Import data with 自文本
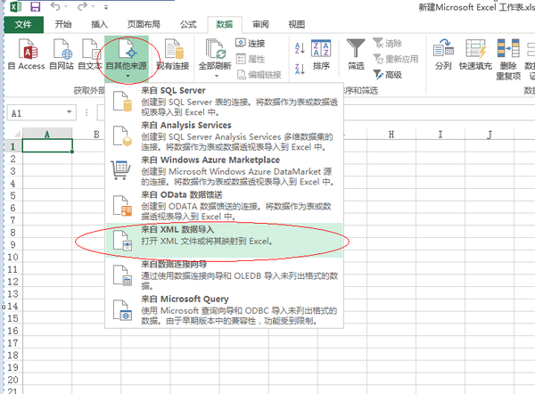 click(90, 54)
